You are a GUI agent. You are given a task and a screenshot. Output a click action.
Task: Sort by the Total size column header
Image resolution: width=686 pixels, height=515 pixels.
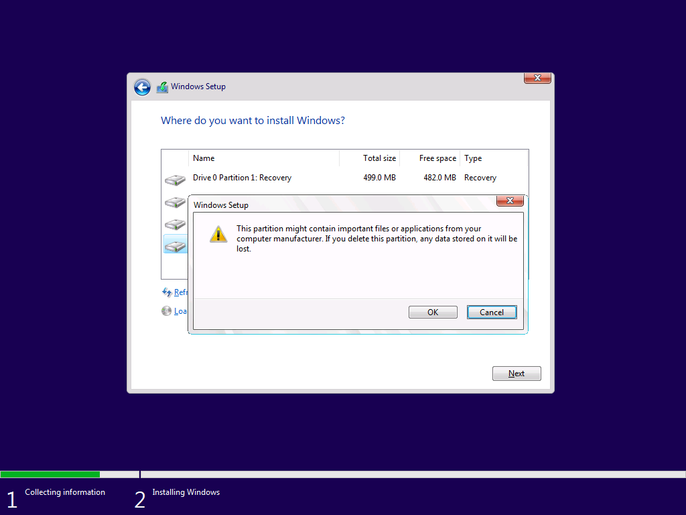coord(370,158)
